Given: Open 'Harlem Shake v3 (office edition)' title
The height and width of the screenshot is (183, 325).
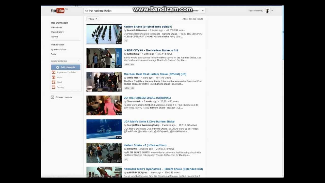Looking at the screenshot, I should (x=145, y=145).
